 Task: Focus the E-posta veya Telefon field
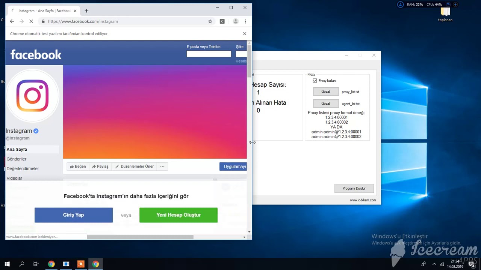click(x=209, y=54)
